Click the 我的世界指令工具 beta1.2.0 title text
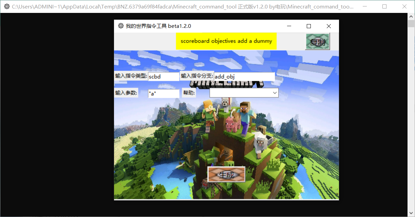The width and height of the screenshot is (415, 217). (x=158, y=26)
